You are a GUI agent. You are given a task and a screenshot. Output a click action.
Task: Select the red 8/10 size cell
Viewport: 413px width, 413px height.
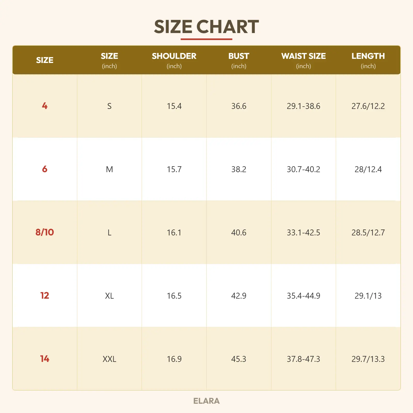(x=45, y=232)
